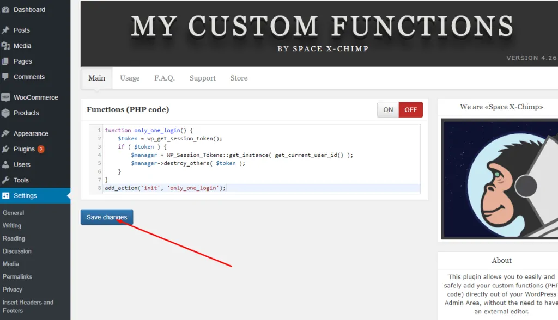The height and width of the screenshot is (320, 558).
Task: Click the Appearance paintbrush icon
Action: point(5,134)
